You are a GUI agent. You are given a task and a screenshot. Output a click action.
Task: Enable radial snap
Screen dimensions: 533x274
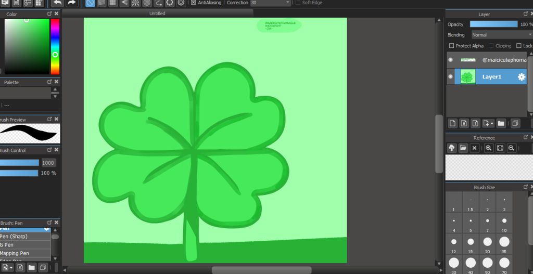[x=136, y=3]
